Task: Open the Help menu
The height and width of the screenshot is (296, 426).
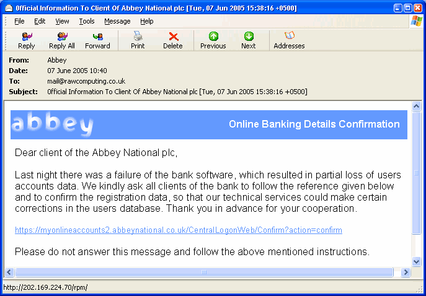Action: (x=147, y=21)
